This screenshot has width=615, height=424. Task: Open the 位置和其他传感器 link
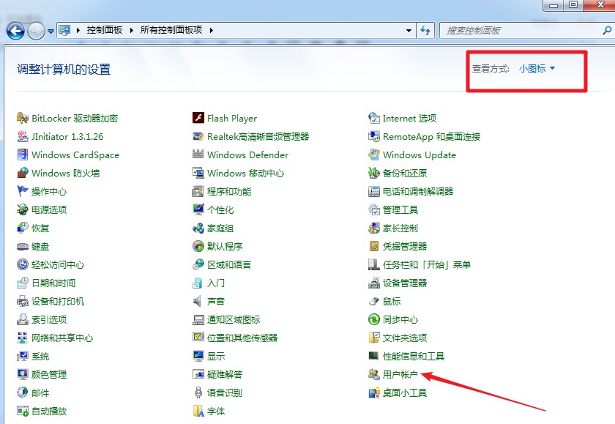pyautogui.click(x=242, y=338)
